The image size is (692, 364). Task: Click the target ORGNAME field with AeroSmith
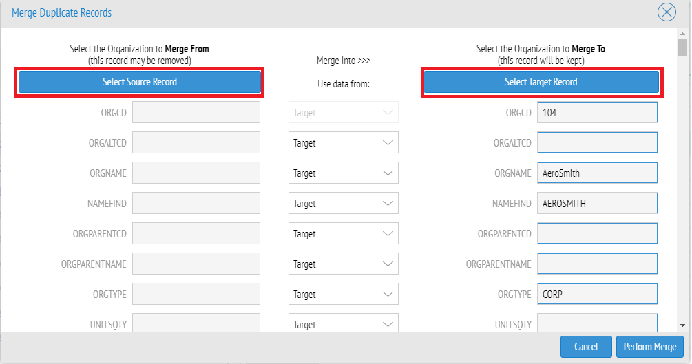click(598, 173)
